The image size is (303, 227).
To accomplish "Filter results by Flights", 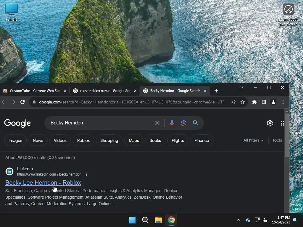I will [178, 140].
